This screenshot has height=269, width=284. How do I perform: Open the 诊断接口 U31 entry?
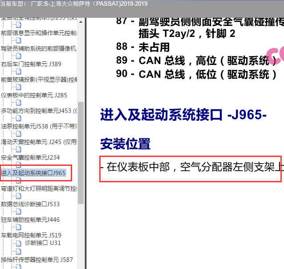tap(43, 243)
